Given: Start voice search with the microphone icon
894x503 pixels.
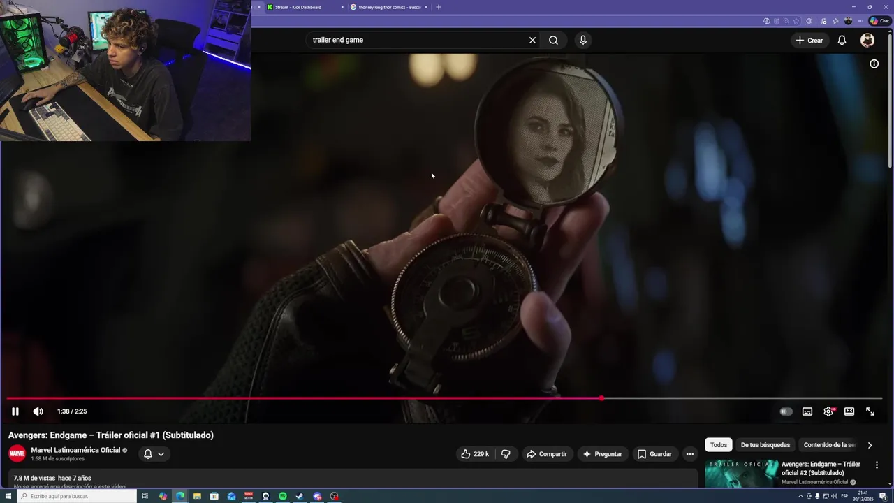Looking at the screenshot, I should click(583, 40).
